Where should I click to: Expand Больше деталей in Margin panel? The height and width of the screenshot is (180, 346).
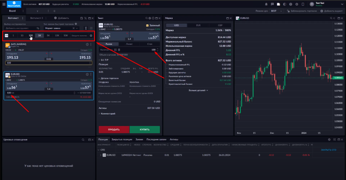[x=198, y=90]
